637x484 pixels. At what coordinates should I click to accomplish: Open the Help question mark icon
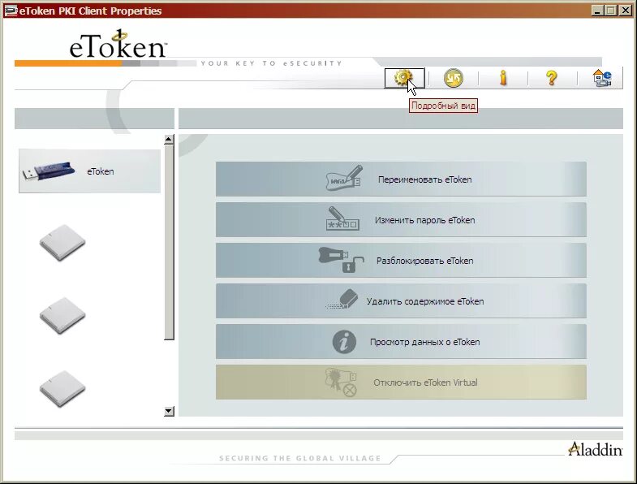click(551, 78)
